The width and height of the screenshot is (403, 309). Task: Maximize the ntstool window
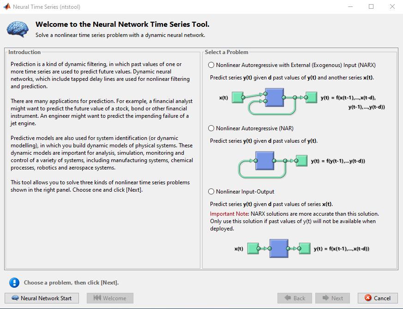click(371, 6)
